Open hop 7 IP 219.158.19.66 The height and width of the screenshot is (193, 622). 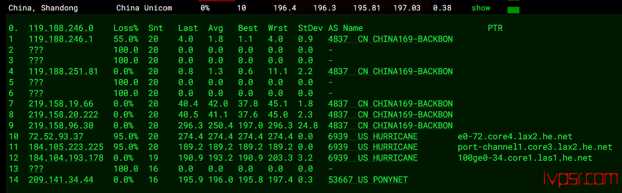pyautogui.click(x=61, y=104)
